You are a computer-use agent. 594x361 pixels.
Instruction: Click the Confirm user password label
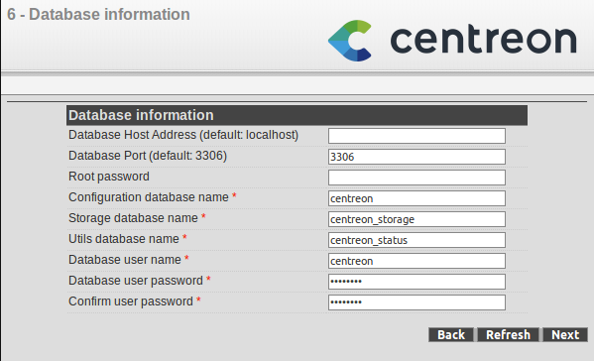131,301
